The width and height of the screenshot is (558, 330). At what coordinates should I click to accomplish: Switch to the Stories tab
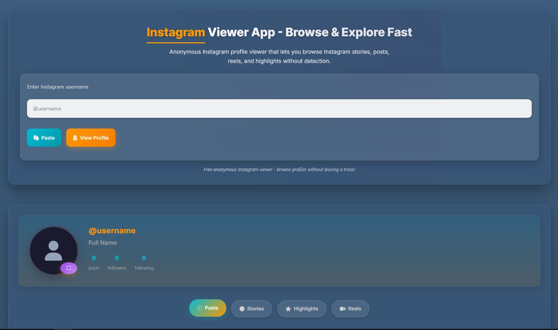pyautogui.click(x=251, y=309)
